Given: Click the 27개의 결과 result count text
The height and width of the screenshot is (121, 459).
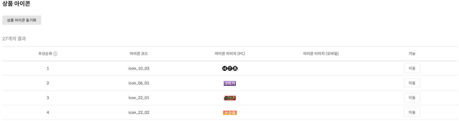Looking at the screenshot, I should point(14,39).
